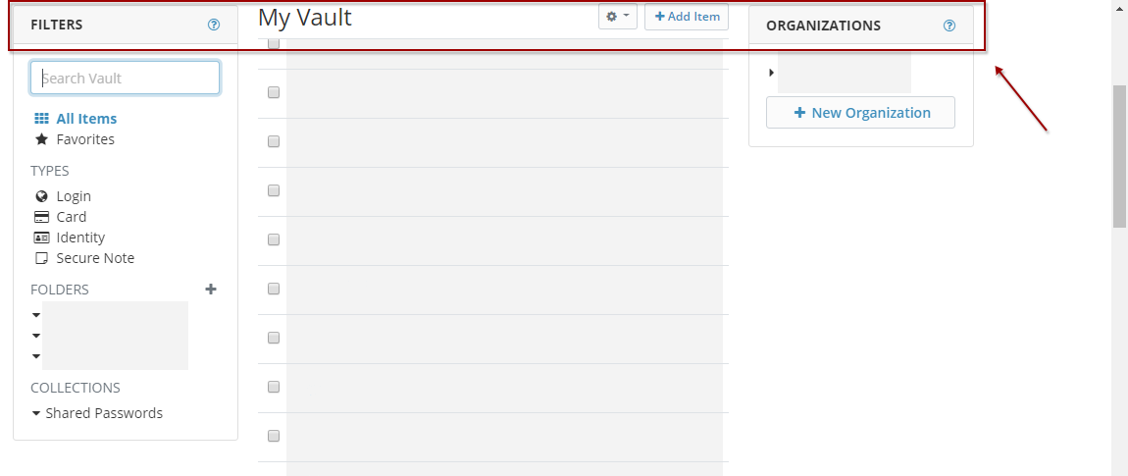Open the gear options dropdown
The width and height of the screenshot is (1128, 476).
pos(618,17)
